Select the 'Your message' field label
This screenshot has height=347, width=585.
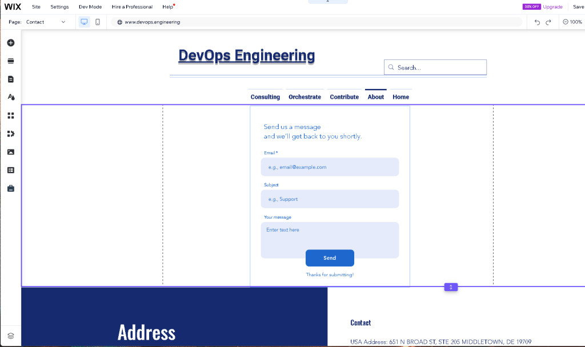(278, 217)
